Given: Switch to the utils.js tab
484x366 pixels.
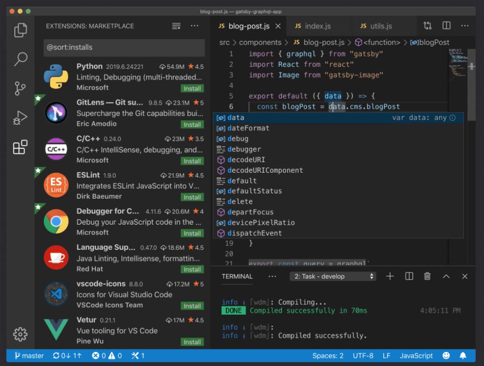Looking at the screenshot, I should tap(377, 26).
